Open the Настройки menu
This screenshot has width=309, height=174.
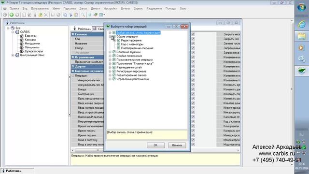pos(111,9)
